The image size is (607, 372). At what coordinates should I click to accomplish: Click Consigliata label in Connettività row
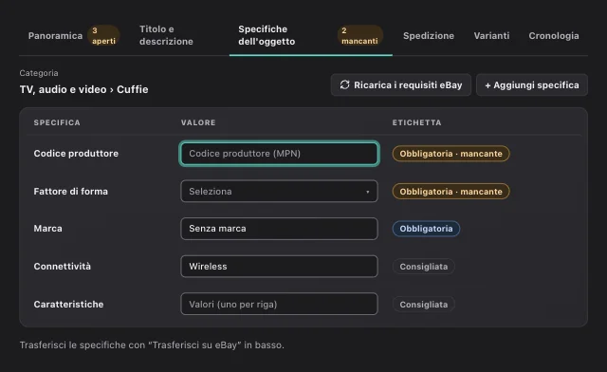424,267
